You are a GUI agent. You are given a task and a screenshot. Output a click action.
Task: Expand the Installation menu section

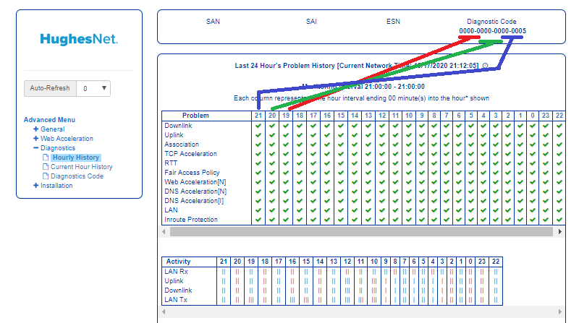(36, 186)
